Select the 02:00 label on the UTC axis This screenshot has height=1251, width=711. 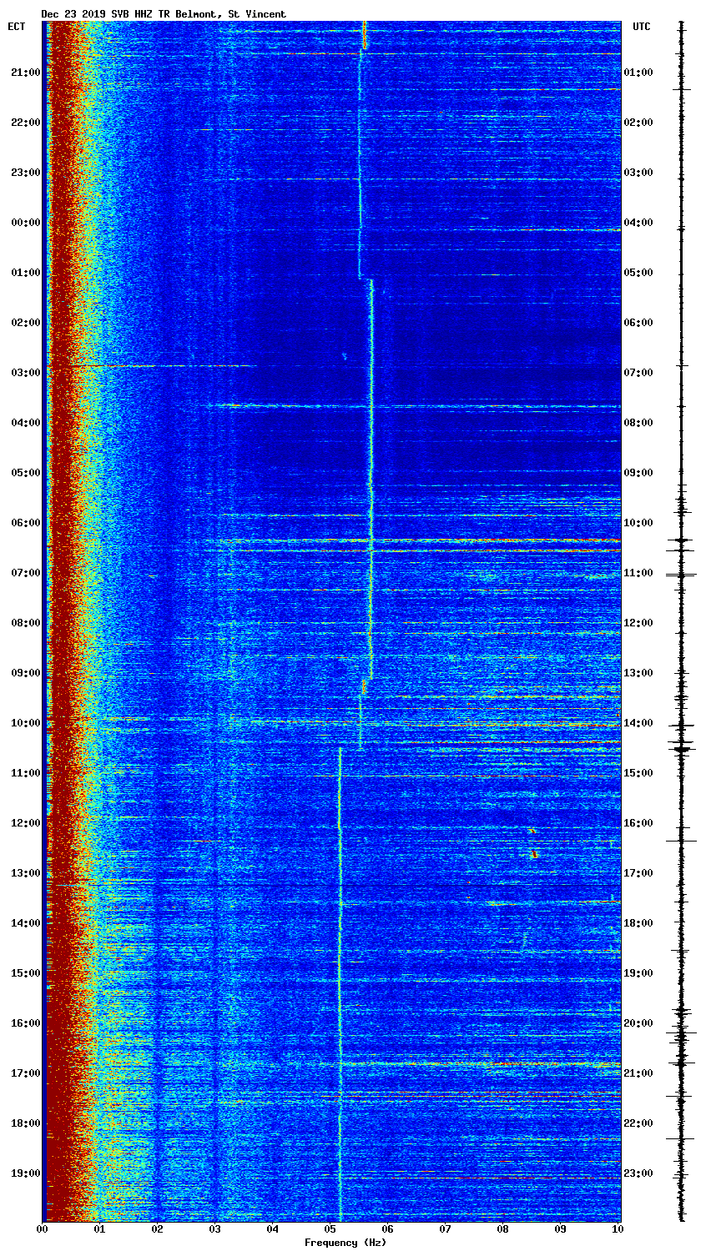(638, 123)
